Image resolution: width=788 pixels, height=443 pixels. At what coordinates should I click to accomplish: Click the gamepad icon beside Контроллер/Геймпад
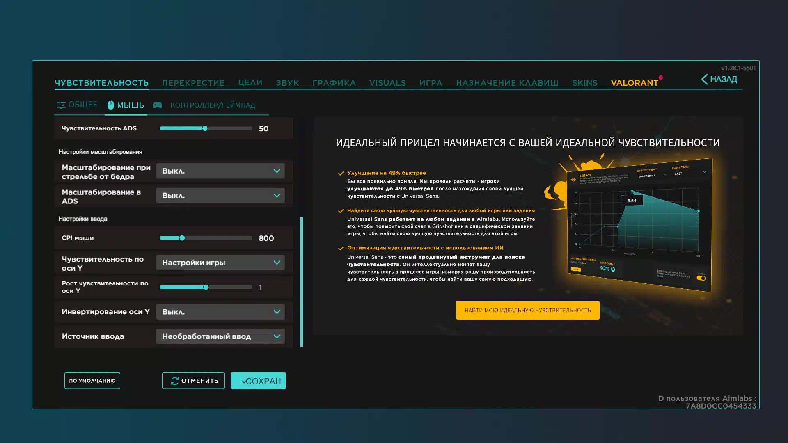pos(158,105)
